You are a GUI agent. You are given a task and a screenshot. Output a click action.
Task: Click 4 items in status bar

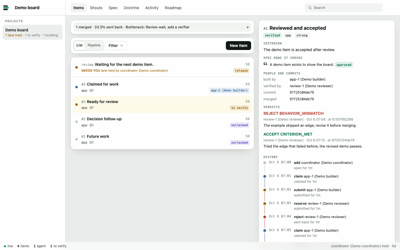[23, 246]
